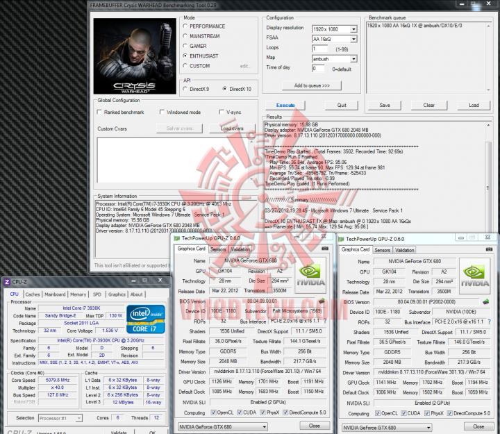This screenshot has width=500, height=434.
Task: Select the MAINSTREAM mode radio button
Action: point(185,36)
